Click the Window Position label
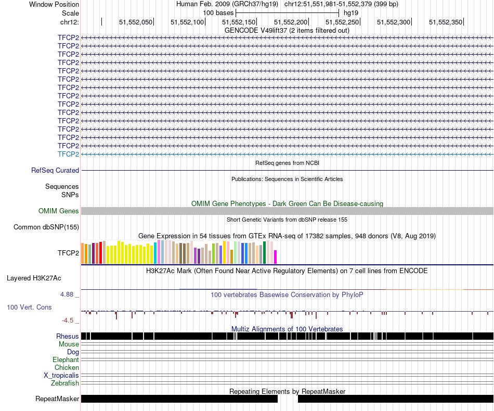 [x=54, y=4]
